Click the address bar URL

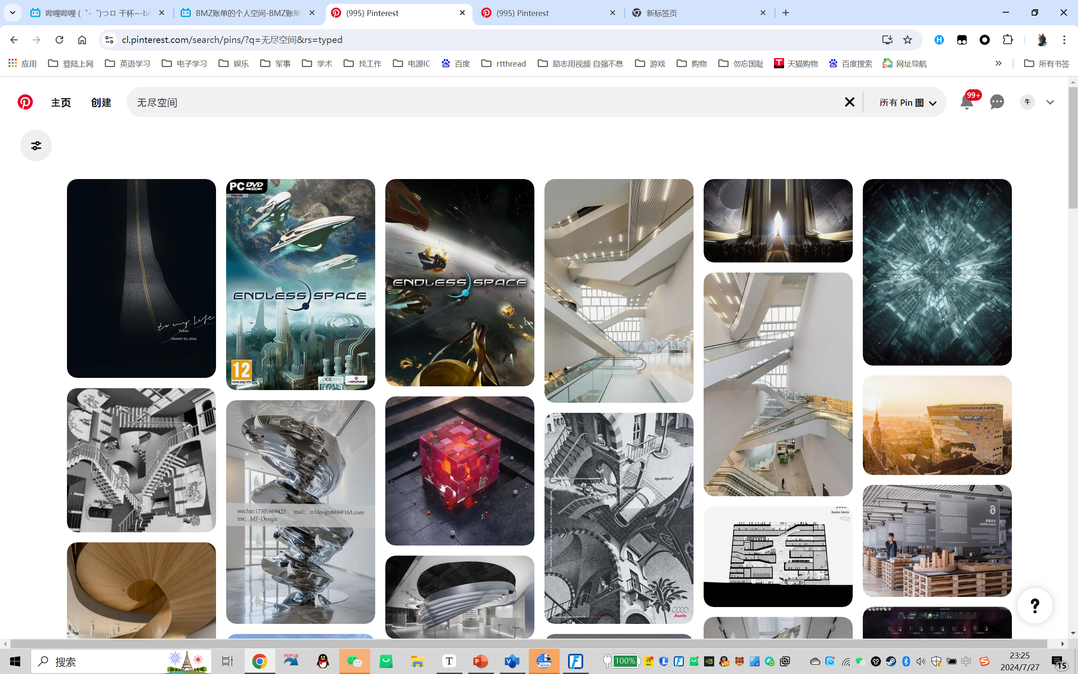232,40
